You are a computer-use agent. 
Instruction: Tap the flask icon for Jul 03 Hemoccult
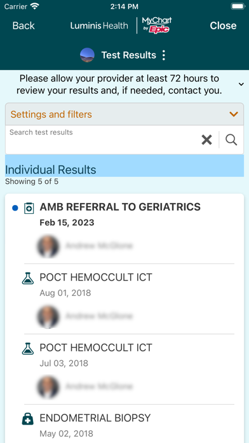[28, 349]
